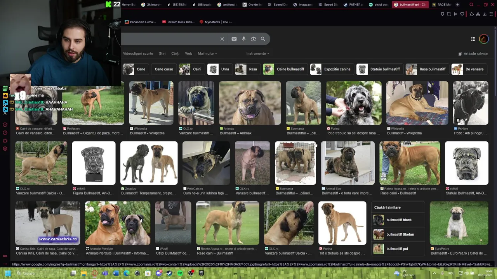Open the canisakris.ro dog image
497x279 pixels.
[48, 223]
